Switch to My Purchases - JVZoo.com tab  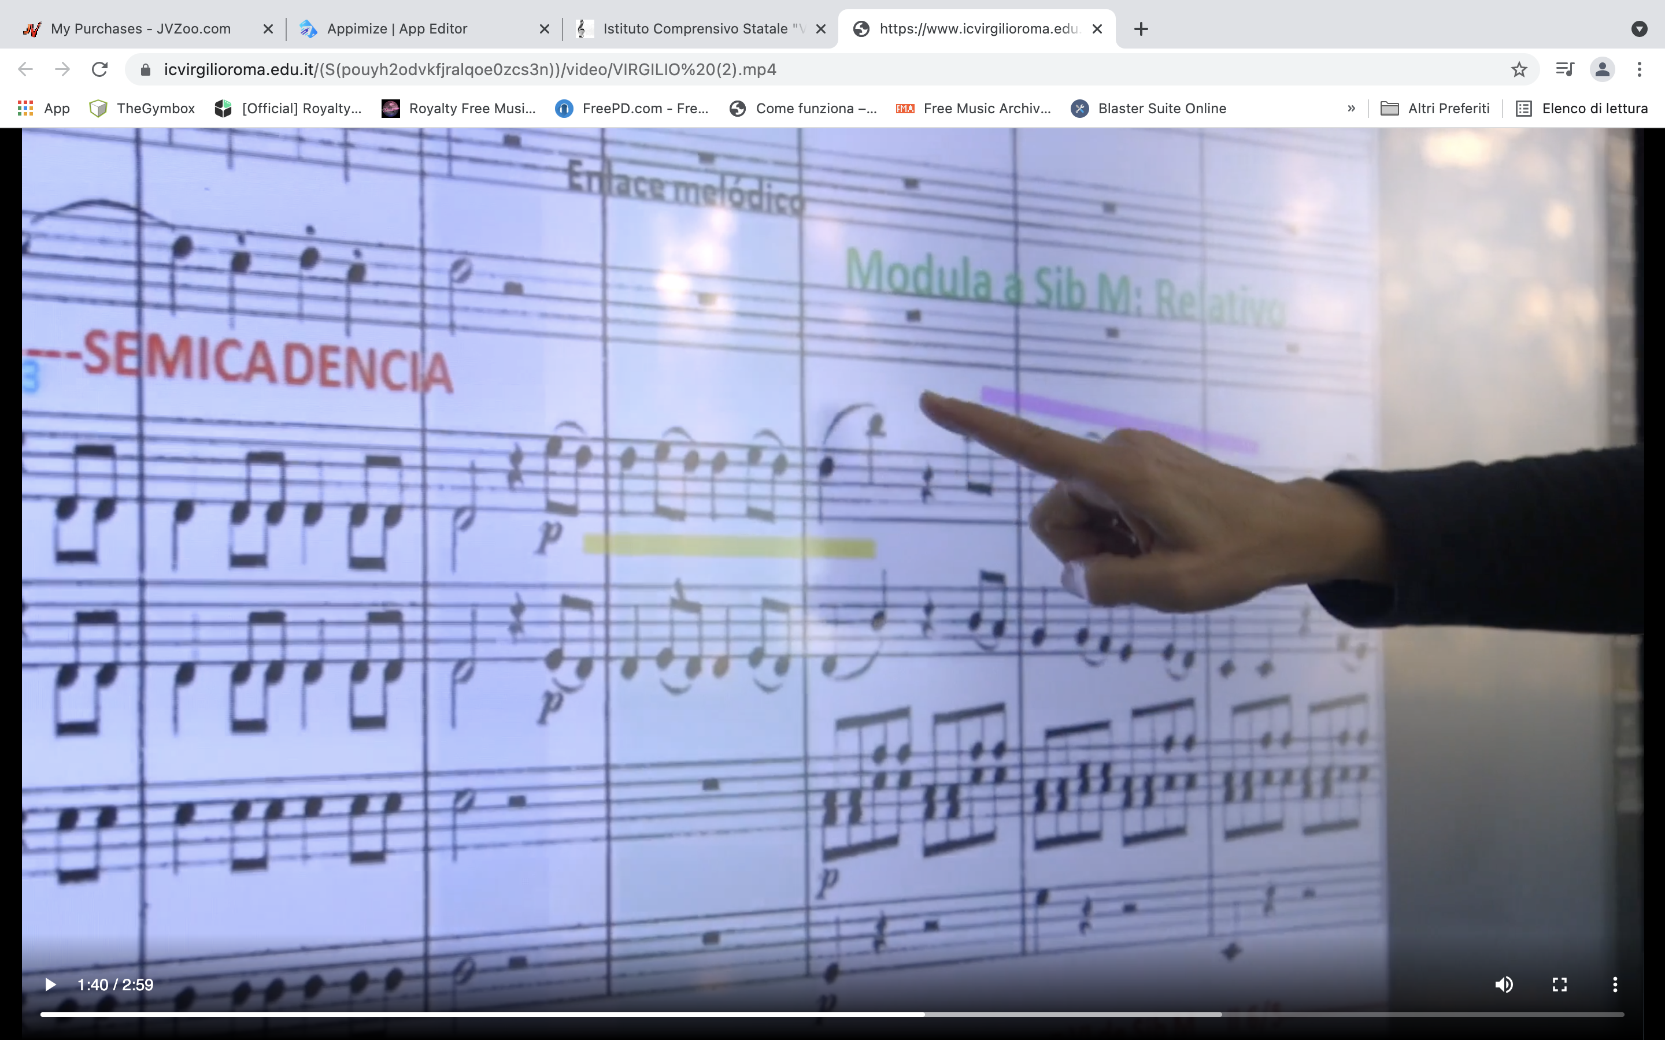[x=140, y=29]
